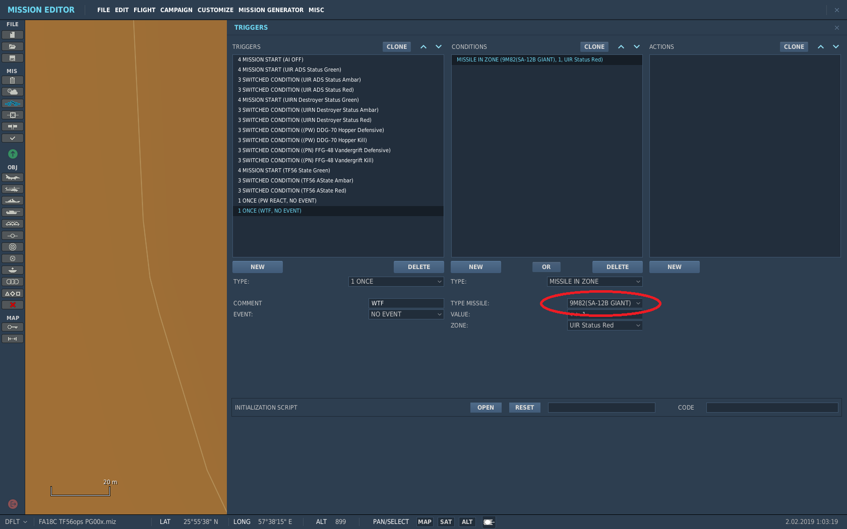Open the TYPE MISSILE dropdown 9M82(SA-12B GIANT)
This screenshot has height=529, width=847.
tap(604, 303)
